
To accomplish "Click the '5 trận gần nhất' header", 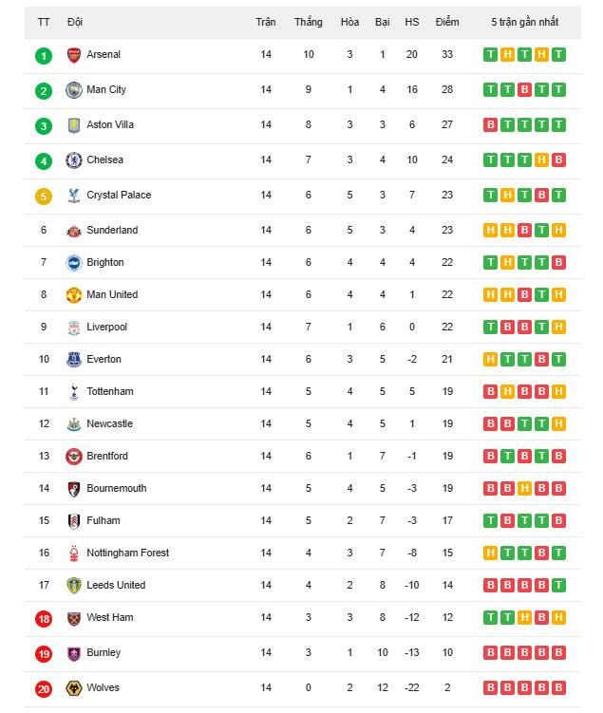I will [x=525, y=22].
